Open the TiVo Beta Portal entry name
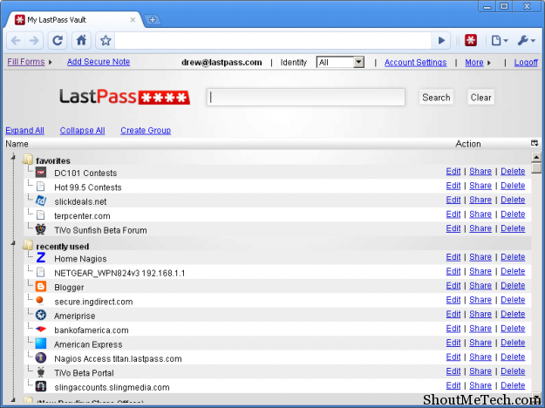 tap(84, 373)
